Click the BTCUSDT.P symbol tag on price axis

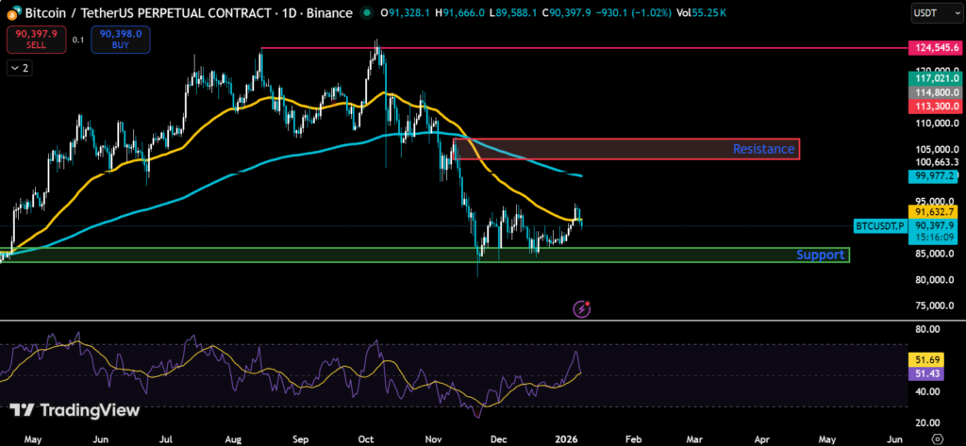click(878, 226)
